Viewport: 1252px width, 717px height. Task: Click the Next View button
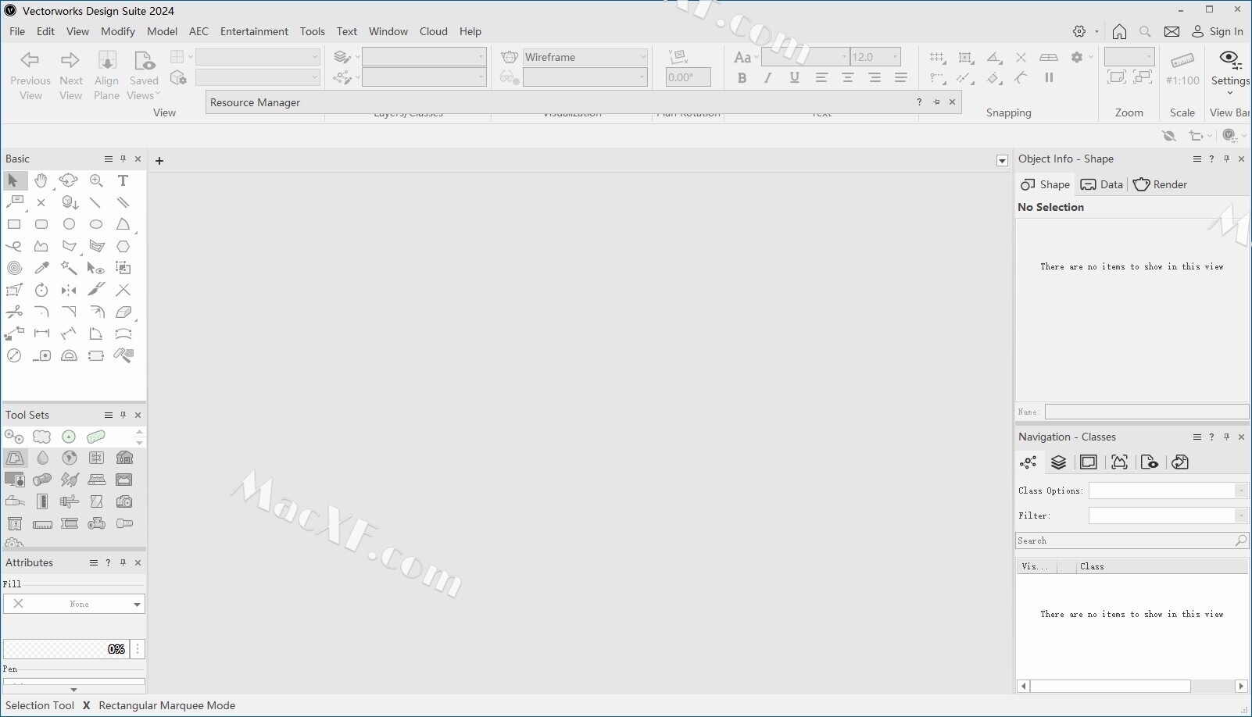click(x=70, y=74)
